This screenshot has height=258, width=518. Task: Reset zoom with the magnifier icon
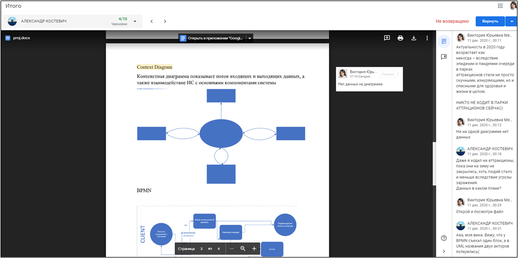click(243, 248)
